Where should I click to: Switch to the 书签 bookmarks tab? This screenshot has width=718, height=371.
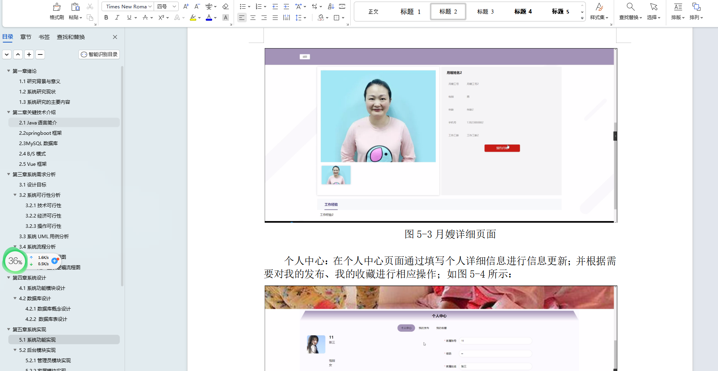click(44, 37)
